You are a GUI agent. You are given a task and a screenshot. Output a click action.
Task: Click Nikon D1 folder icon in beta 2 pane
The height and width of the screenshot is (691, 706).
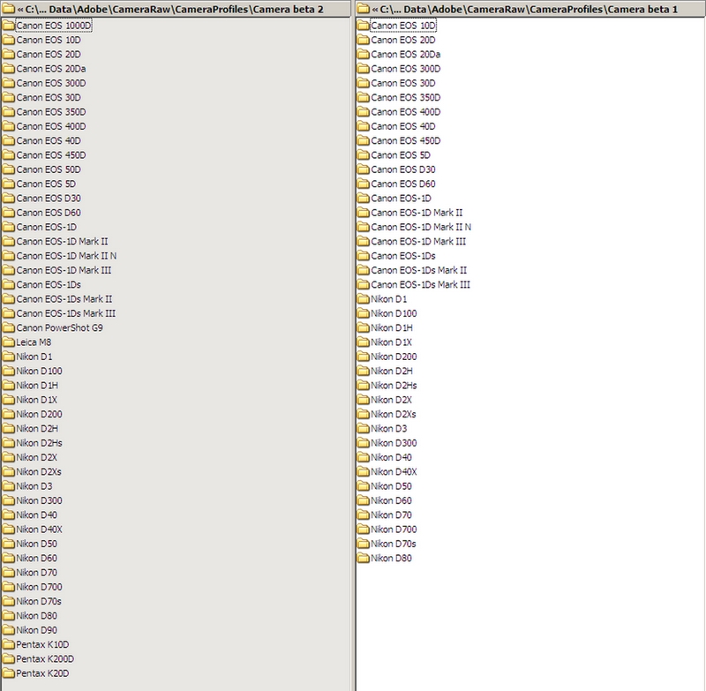coord(9,357)
